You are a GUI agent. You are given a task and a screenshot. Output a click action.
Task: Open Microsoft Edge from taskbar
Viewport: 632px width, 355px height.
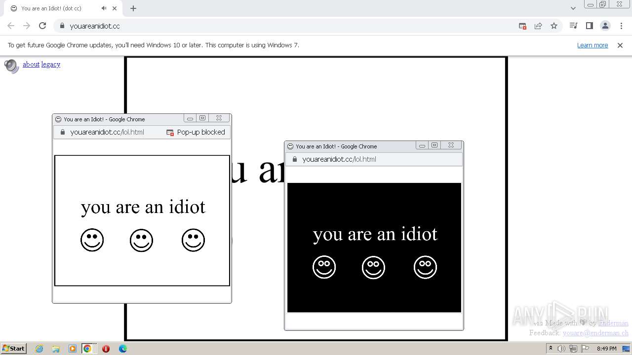(122, 349)
